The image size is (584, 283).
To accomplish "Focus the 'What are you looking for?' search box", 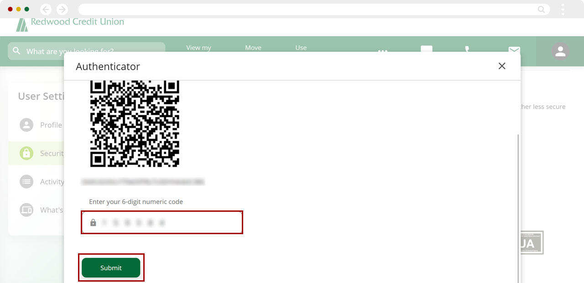I will (87, 51).
